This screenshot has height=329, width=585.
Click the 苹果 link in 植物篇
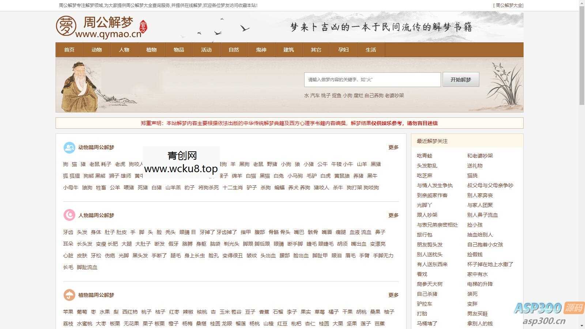tap(67, 312)
